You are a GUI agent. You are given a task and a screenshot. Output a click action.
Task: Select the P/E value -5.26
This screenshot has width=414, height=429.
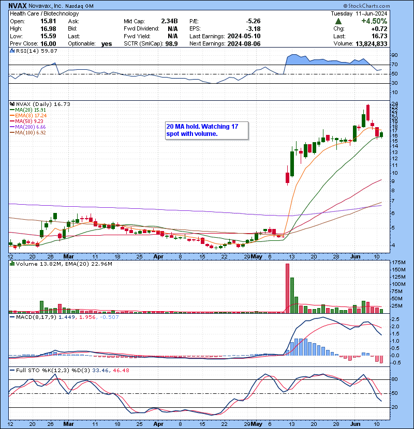(x=253, y=21)
